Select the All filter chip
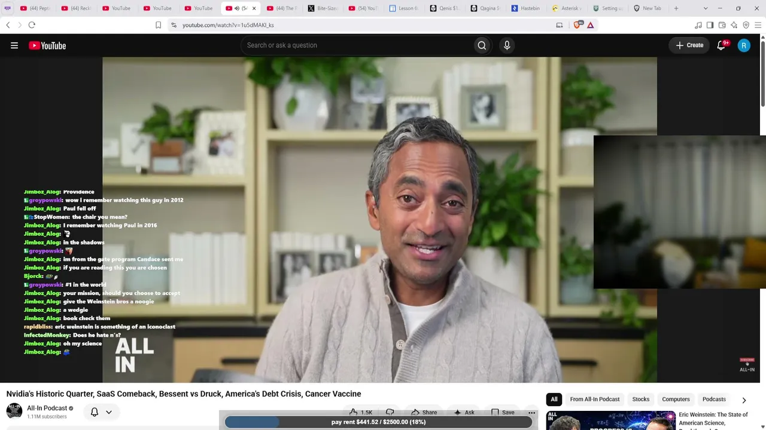766x430 pixels. coord(554,400)
